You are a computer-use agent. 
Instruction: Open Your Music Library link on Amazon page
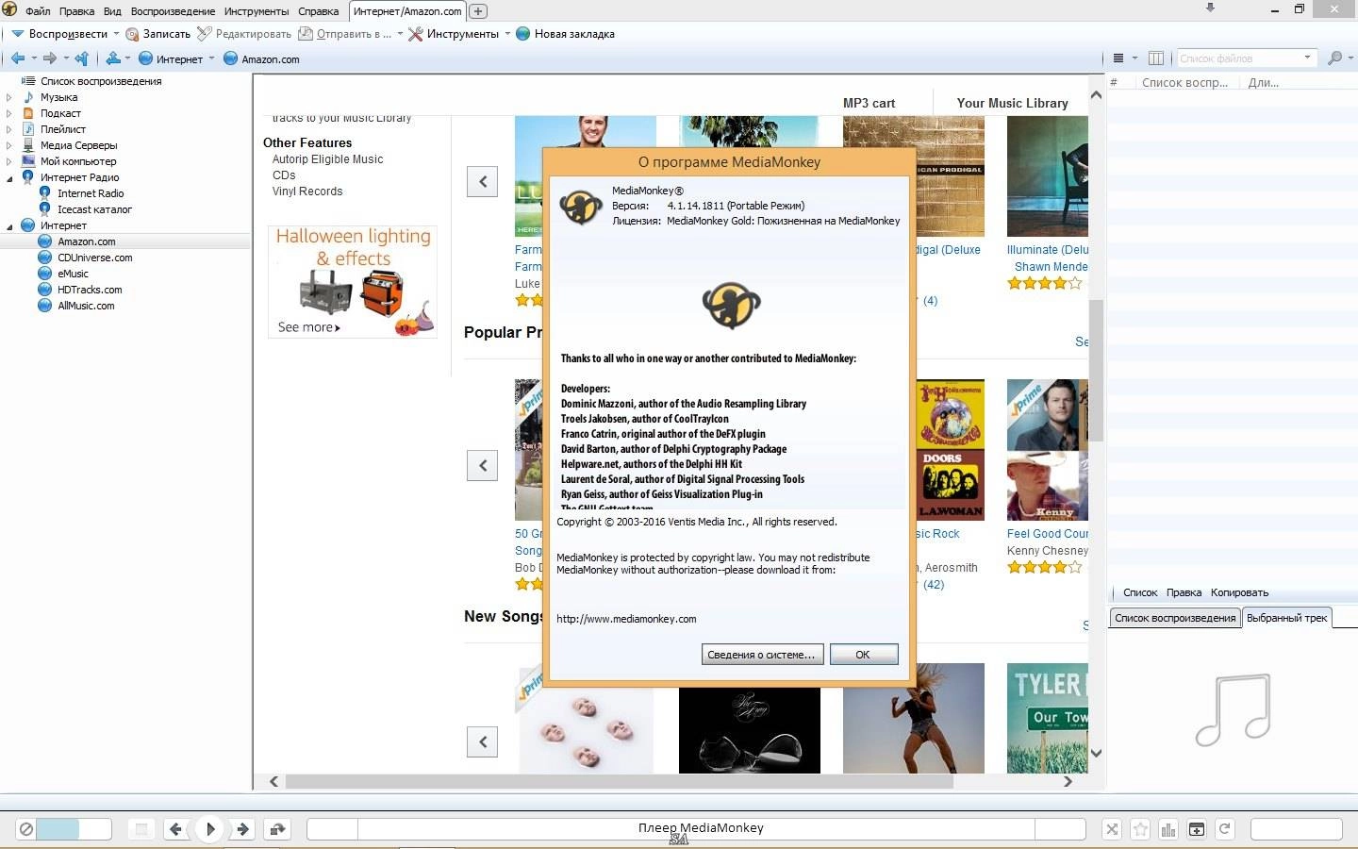1012,103
